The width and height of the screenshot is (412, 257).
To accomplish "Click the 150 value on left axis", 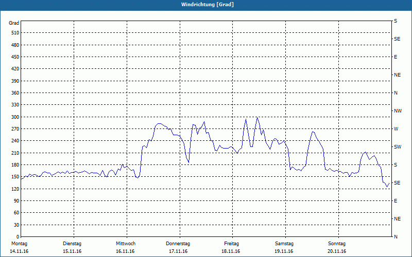I will [15, 177].
